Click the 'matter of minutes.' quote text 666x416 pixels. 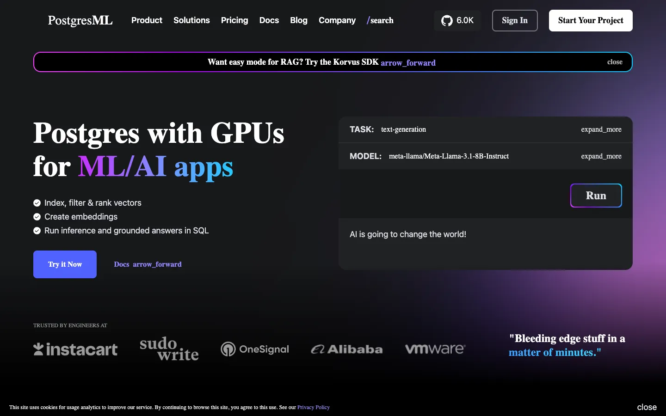point(555,352)
